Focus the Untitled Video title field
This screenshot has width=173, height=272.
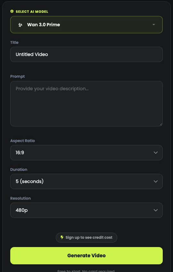pos(86,54)
